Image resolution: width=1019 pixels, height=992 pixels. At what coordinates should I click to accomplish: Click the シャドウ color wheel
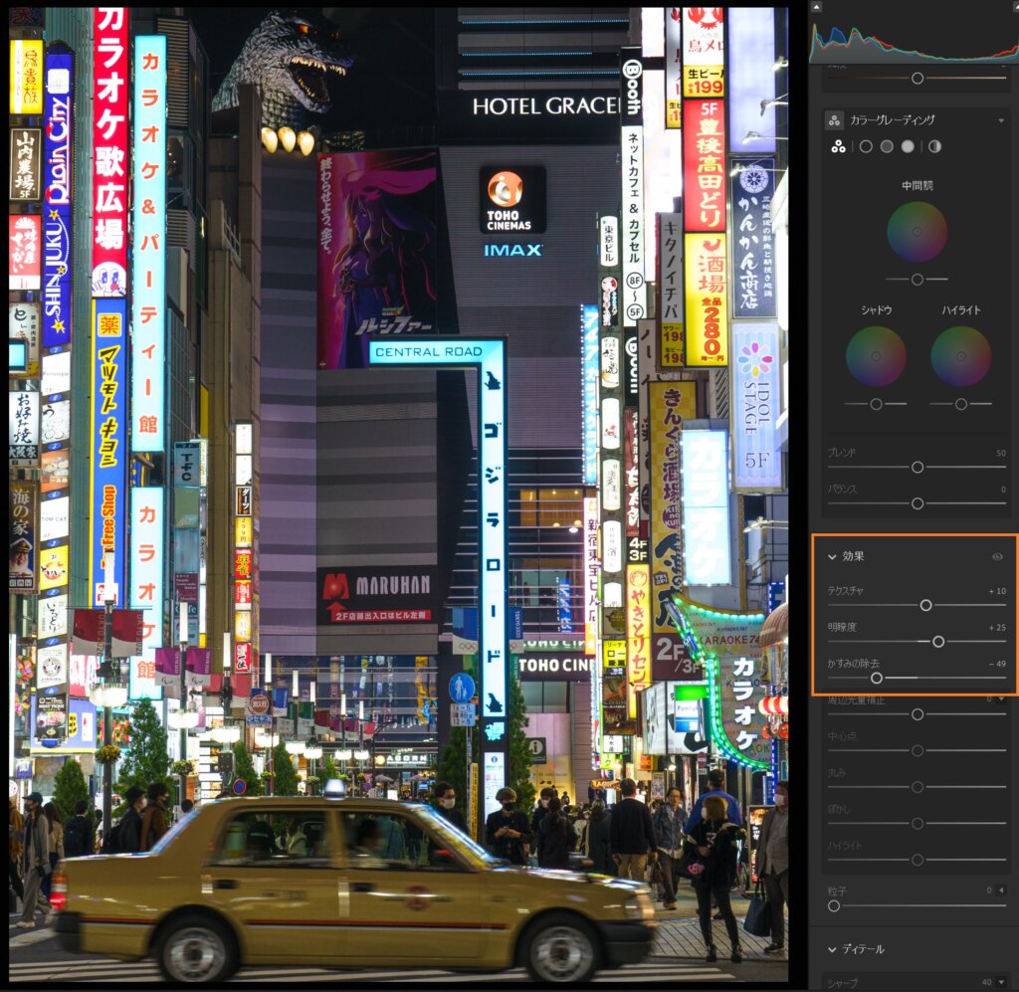coord(876,356)
